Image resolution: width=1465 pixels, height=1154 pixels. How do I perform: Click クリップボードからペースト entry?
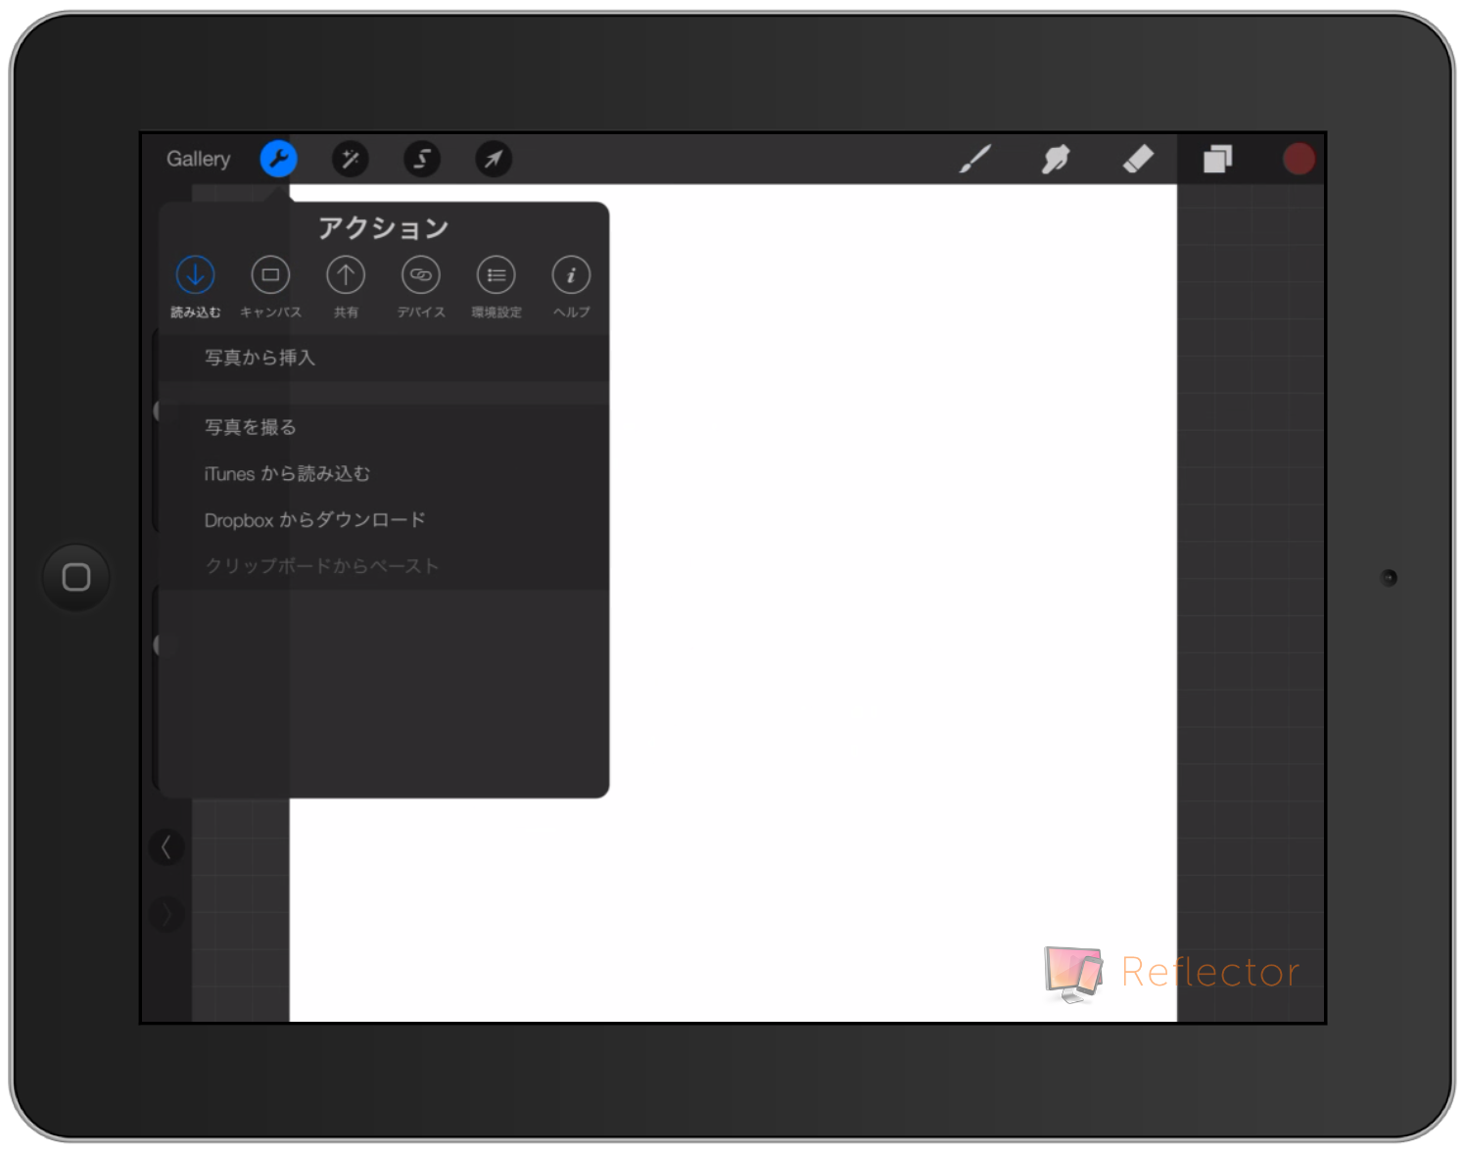(384, 566)
